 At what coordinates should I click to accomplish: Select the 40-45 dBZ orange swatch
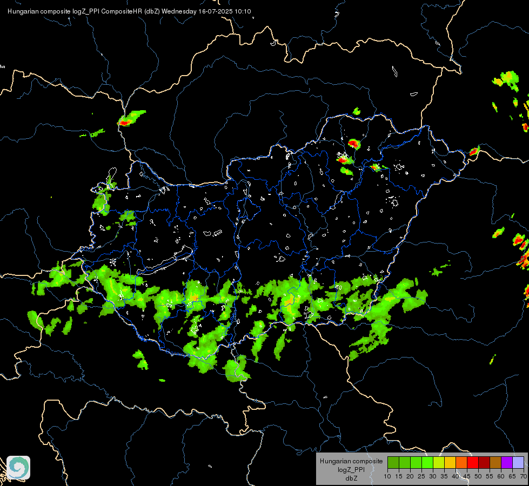point(461,462)
